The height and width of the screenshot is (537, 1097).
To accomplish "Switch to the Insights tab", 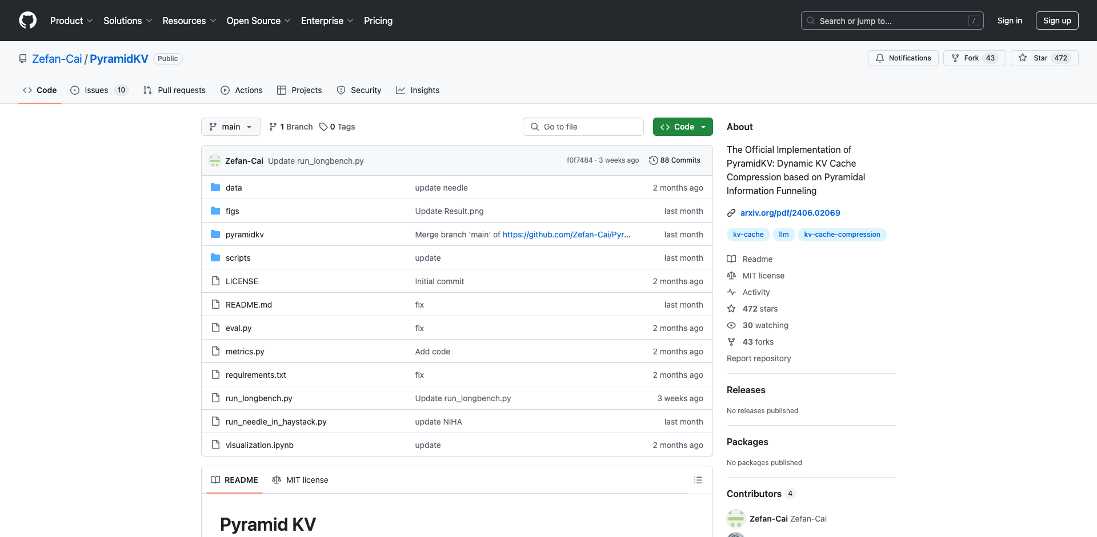I will click(418, 90).
